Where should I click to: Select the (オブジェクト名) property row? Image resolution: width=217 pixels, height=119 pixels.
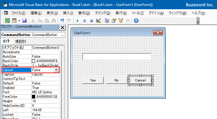click(x=31, y=48)
